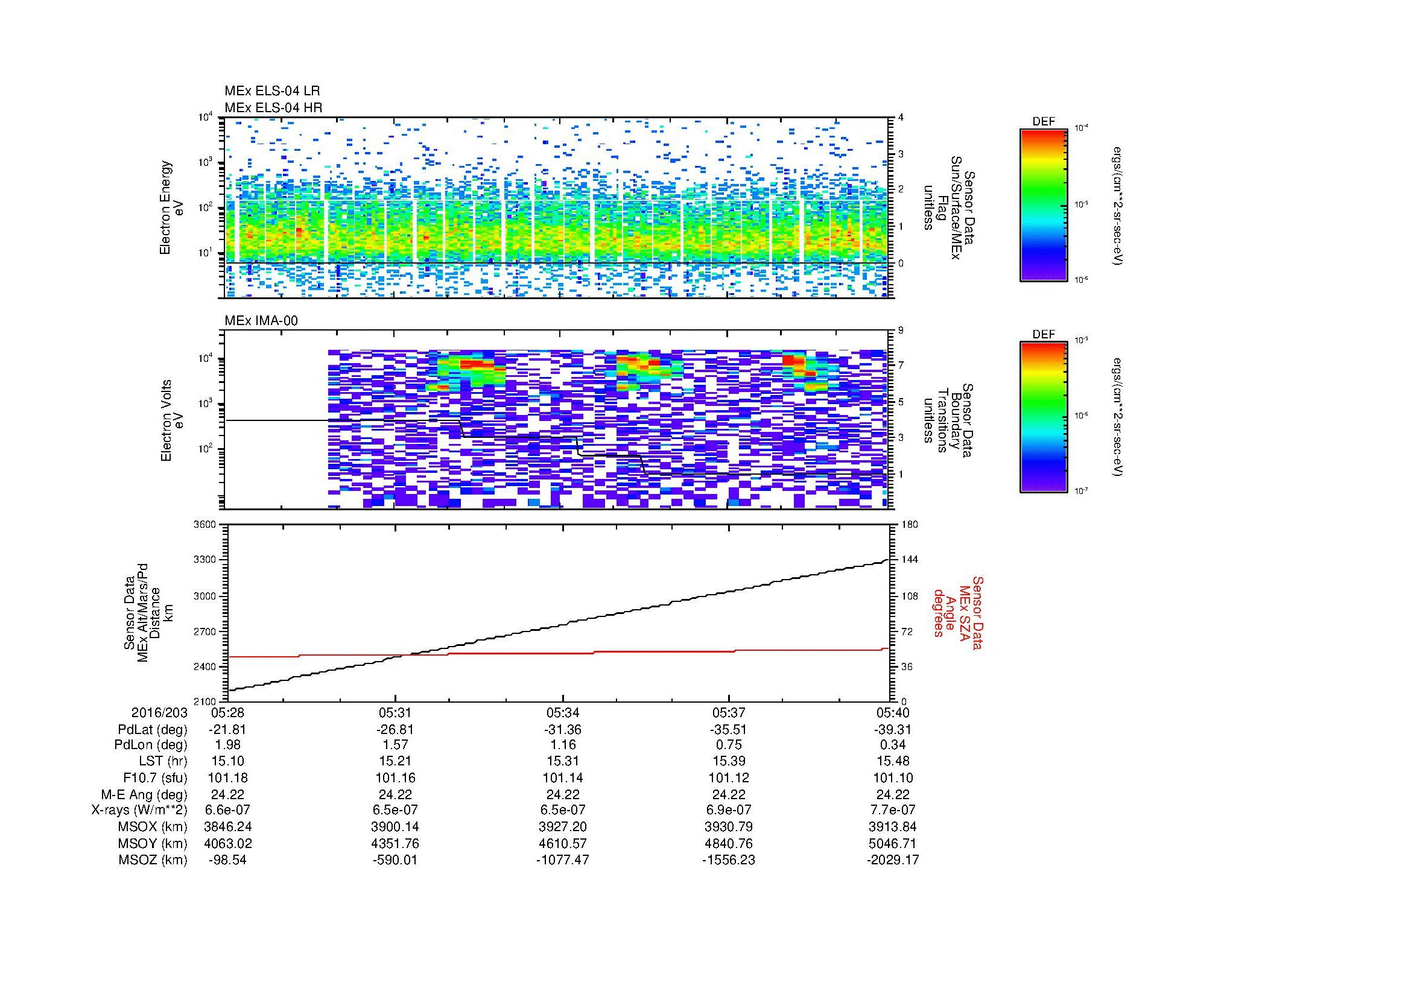Click the 'PdLat (deg)' row label
This screenshot has width=1411, height=997.
tap(153, 730)
